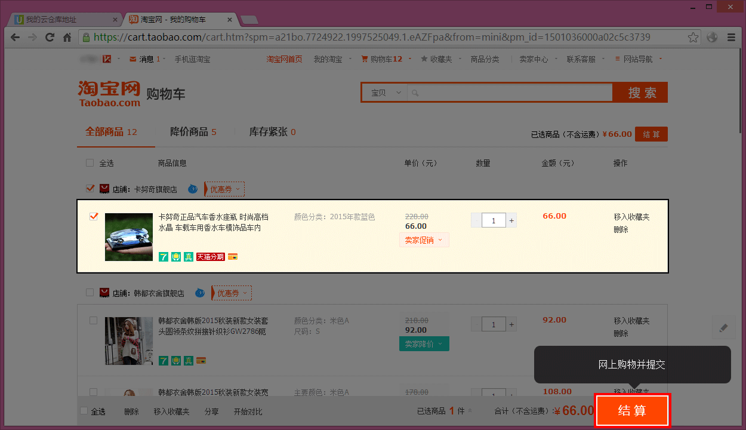Click the small 结算 button near 已选商品
Viewport: 746px width, 430px height.
651,134
